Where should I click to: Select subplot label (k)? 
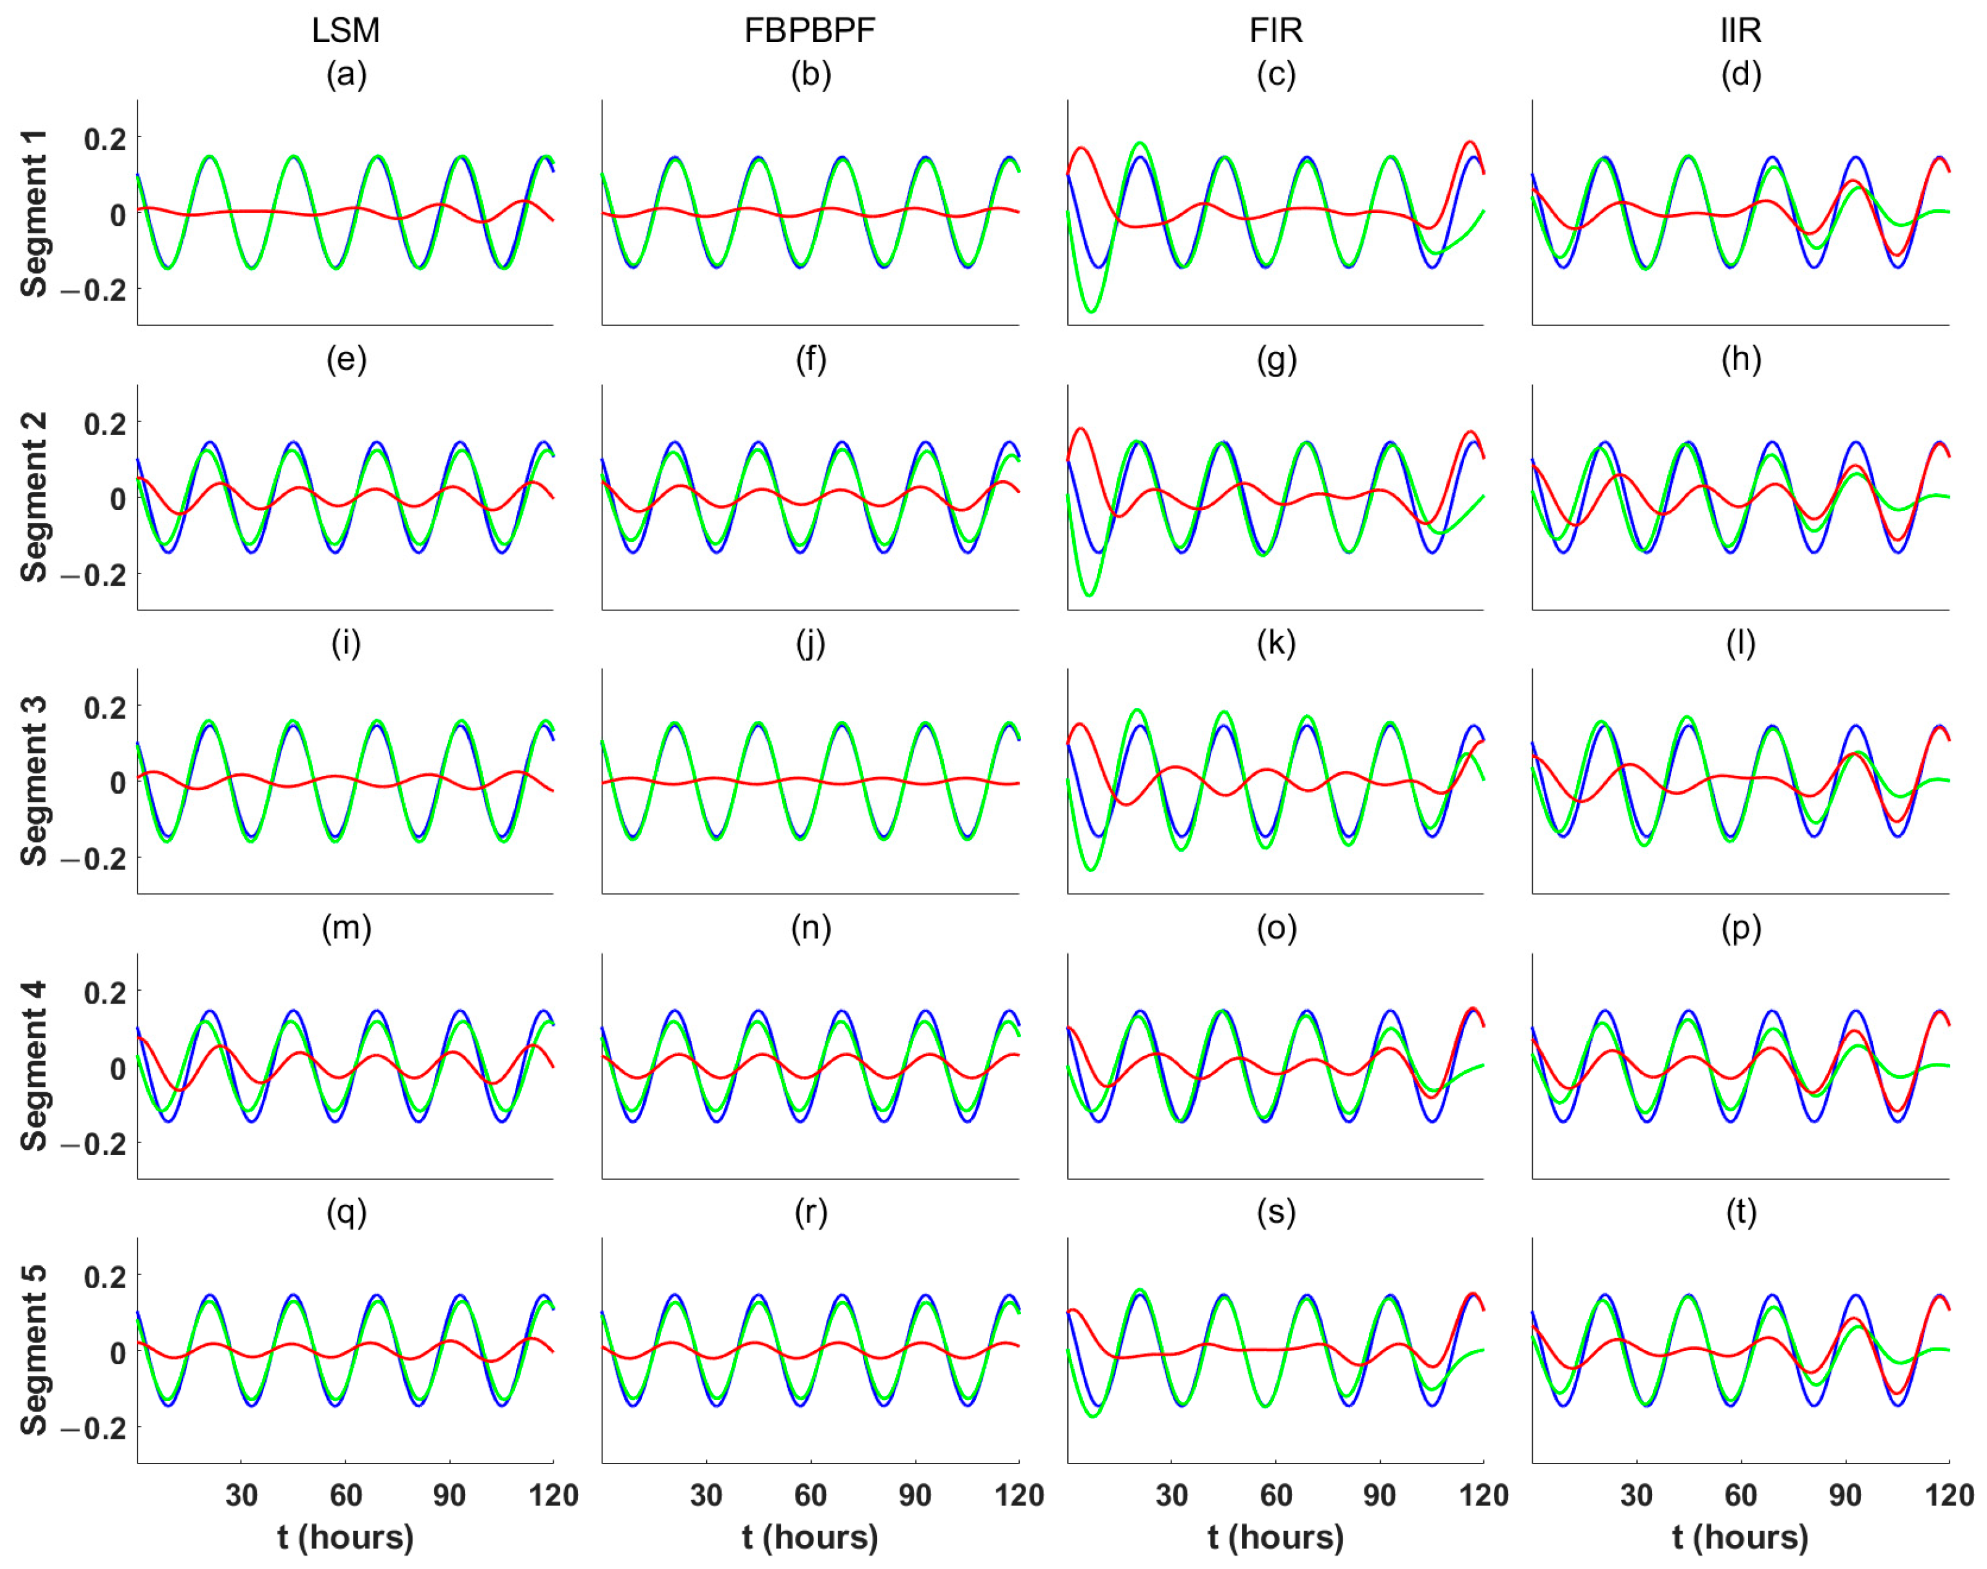[x=1276, y=643]
